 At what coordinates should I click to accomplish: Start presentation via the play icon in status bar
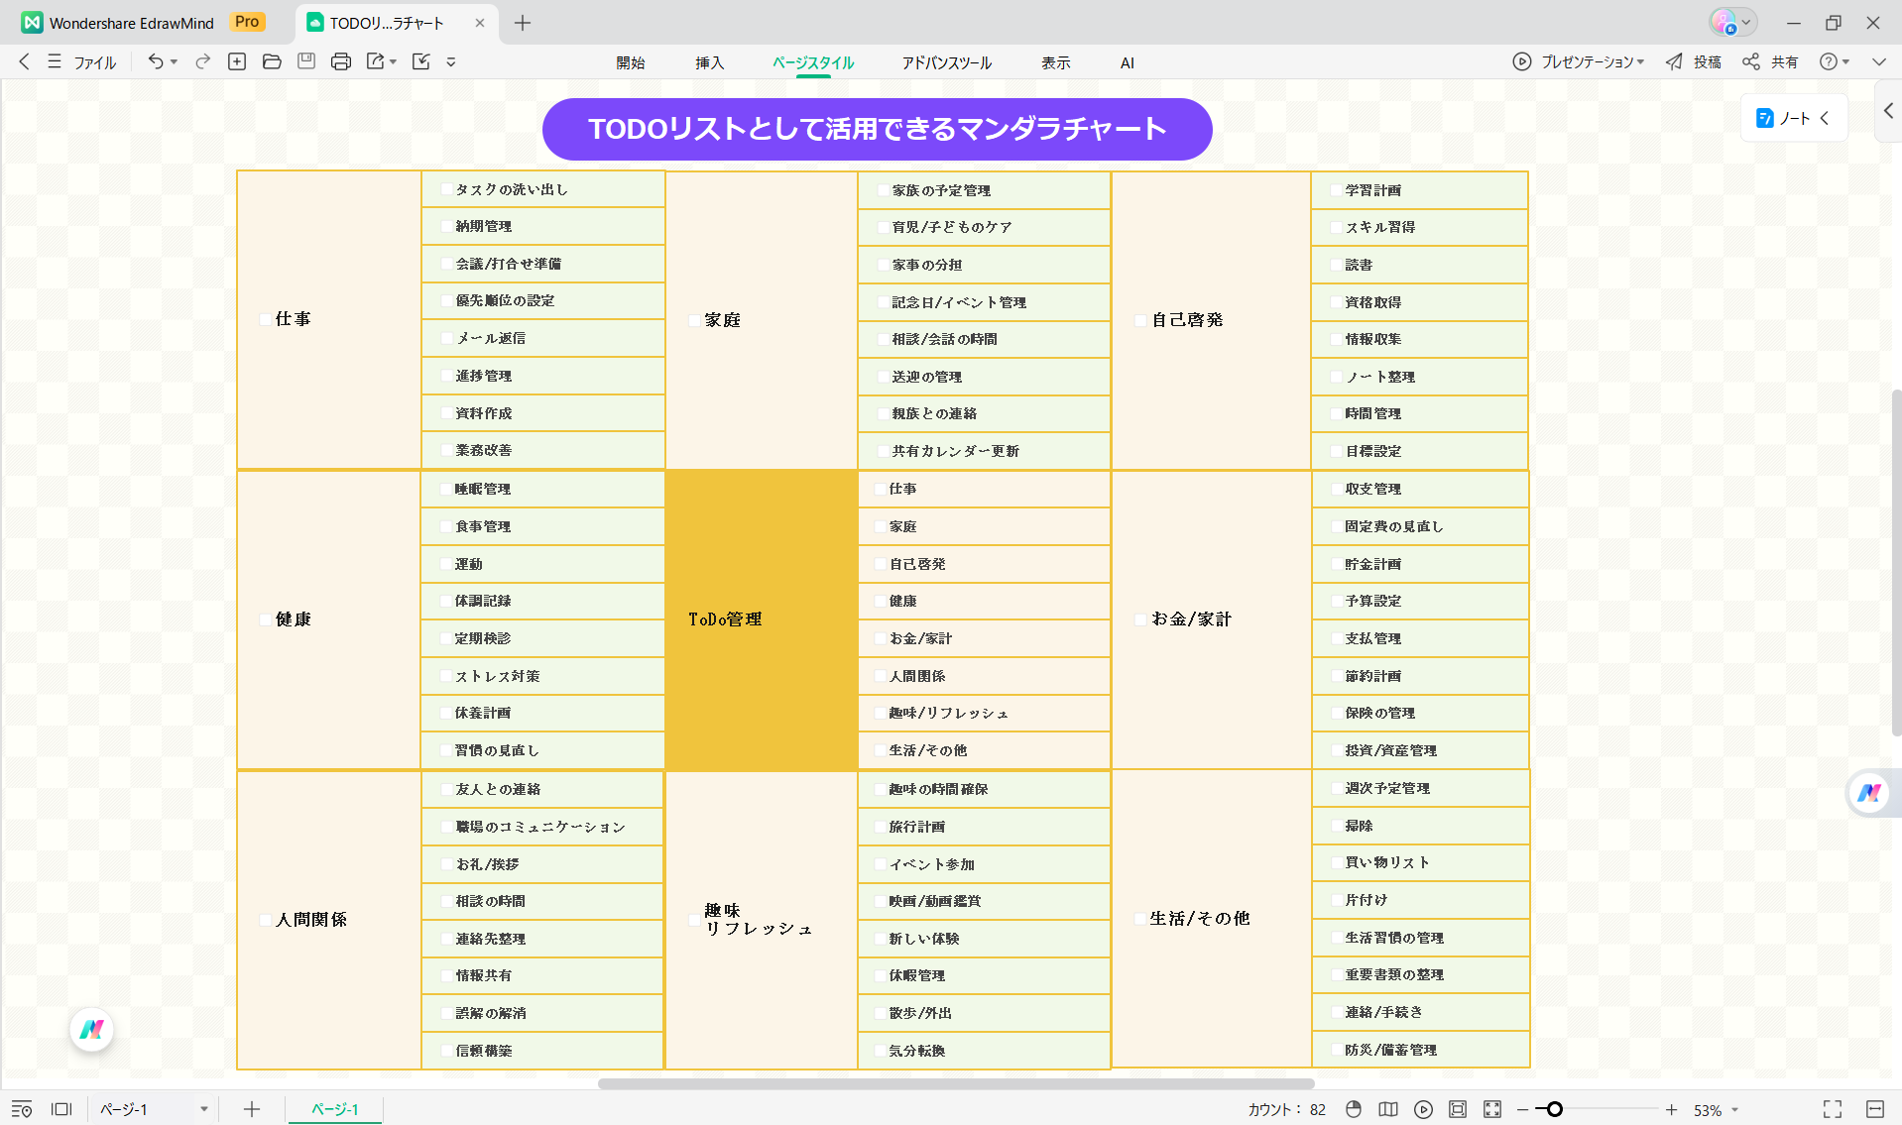[1424, 1109]
